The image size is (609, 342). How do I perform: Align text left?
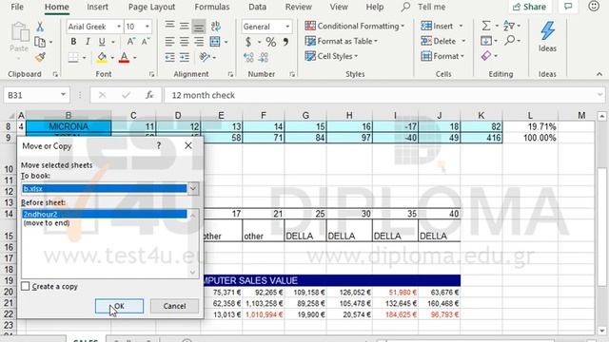169,42
